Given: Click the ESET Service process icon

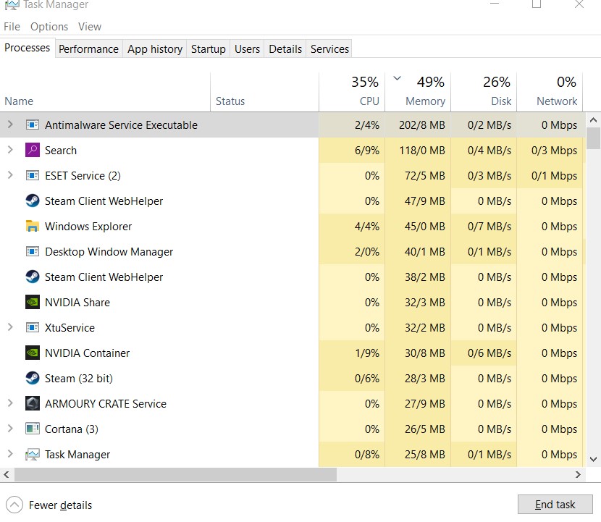Looking at the screenshot, I should (32, 175).
